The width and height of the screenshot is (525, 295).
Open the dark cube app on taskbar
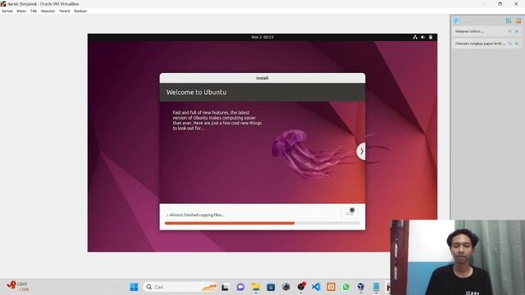(x=286, y=287)
